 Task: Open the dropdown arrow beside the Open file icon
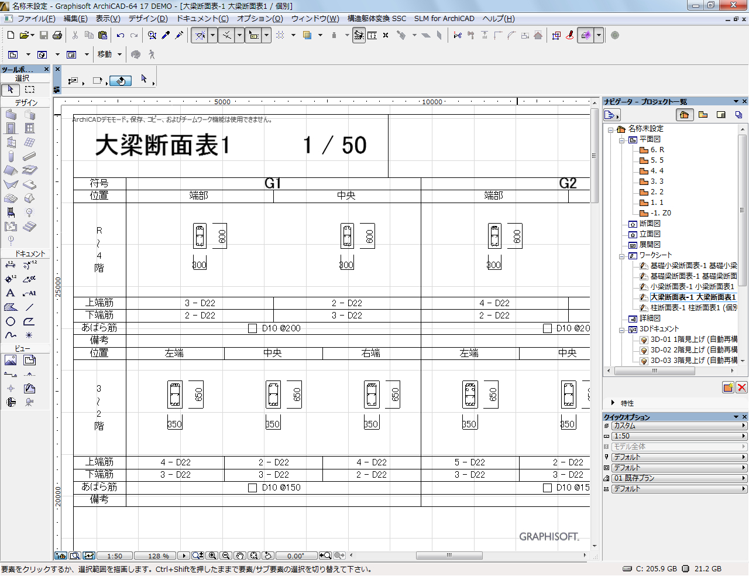(x=32, y=35)
